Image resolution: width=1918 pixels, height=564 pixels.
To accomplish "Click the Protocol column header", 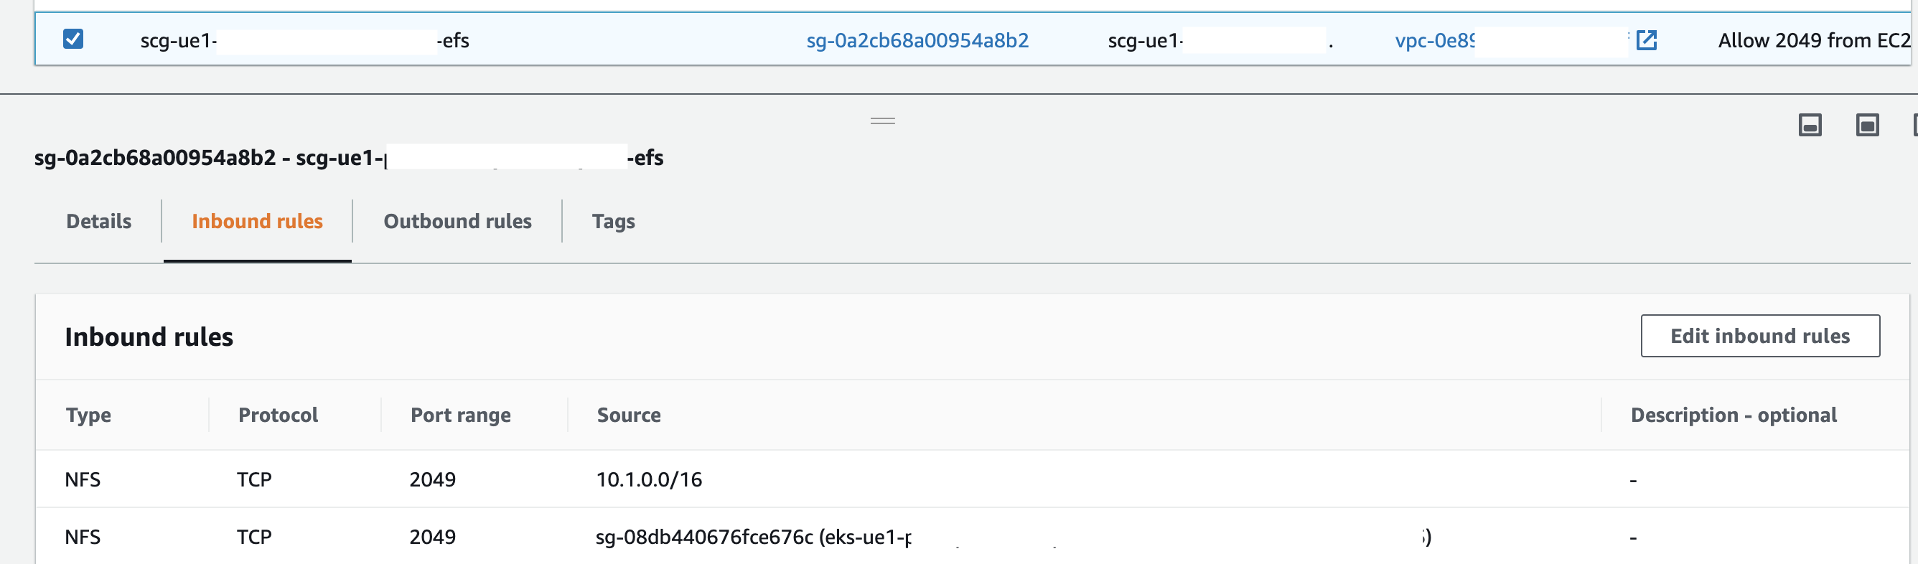I will click(278, 415).
